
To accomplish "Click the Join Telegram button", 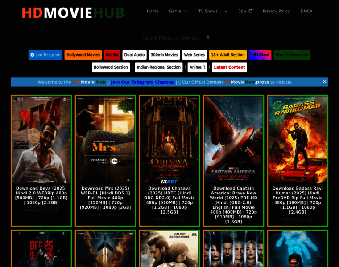I will point(45,55).
